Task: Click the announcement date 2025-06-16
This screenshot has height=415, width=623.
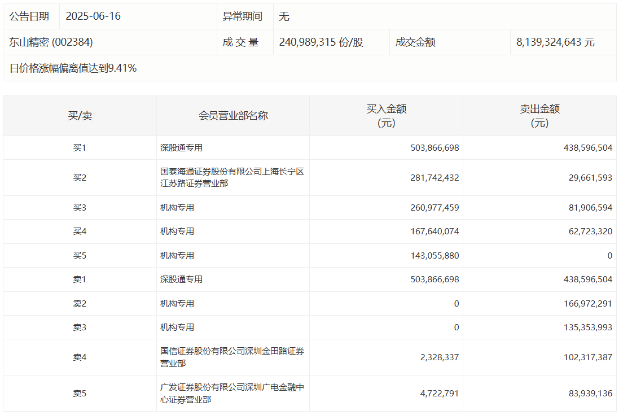Action: pyautogui.click(x=93, y=16)
